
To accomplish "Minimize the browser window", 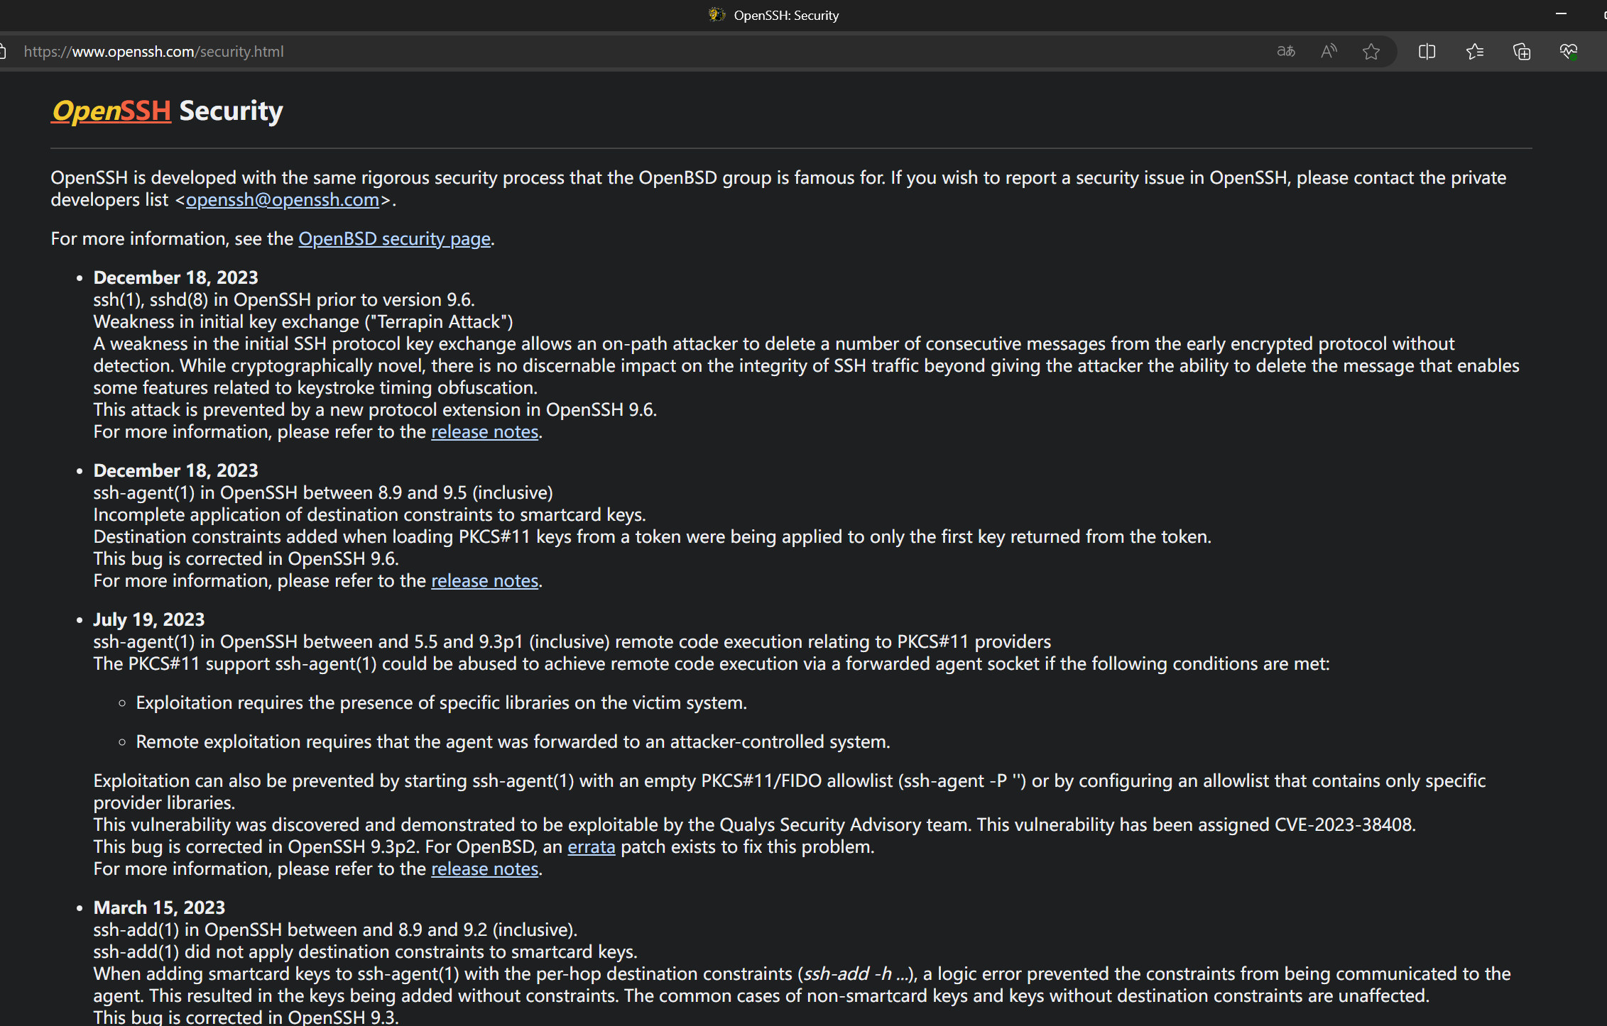I will pyautogui.click(x=1561, y=13).
